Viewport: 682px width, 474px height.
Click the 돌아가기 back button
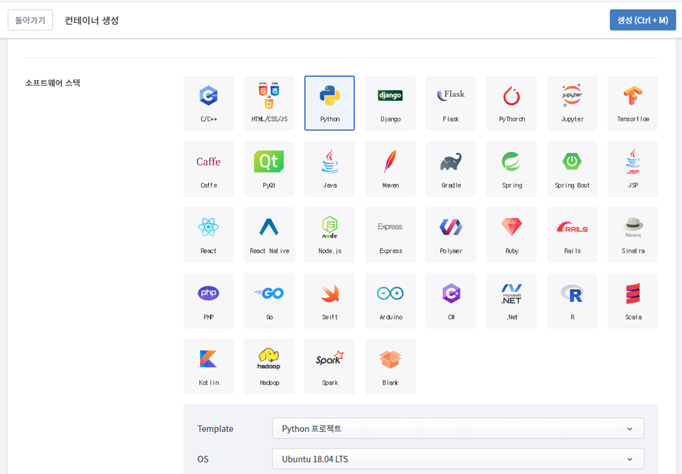click(x=30, y=20)
